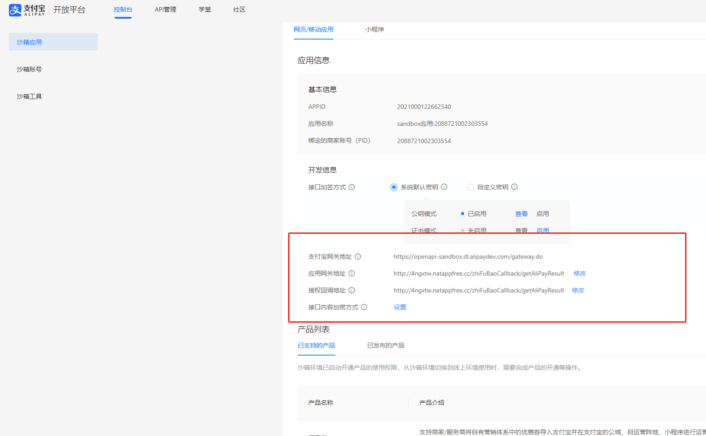Click 查看 link in 公钥模式 row

click(521, 214)
